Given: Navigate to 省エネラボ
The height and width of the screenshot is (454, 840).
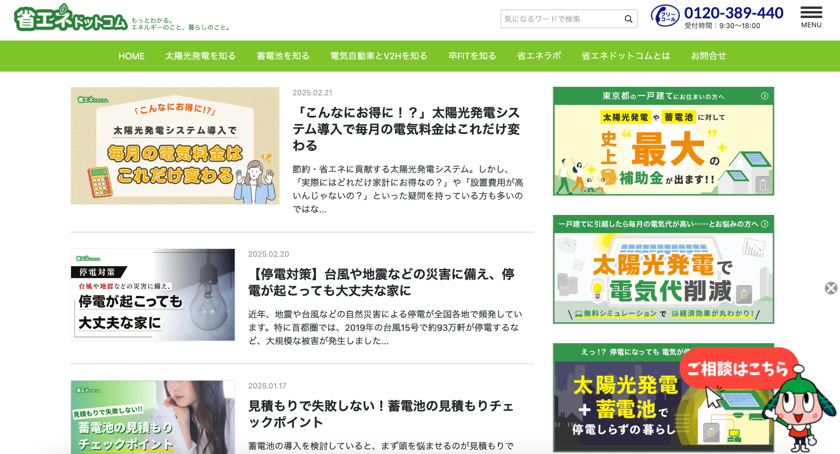Looking at the screenshot, I should point(539,56).
